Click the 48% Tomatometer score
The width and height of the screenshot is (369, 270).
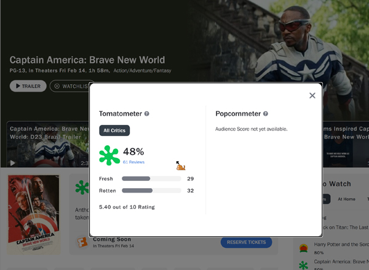point(133,151)
